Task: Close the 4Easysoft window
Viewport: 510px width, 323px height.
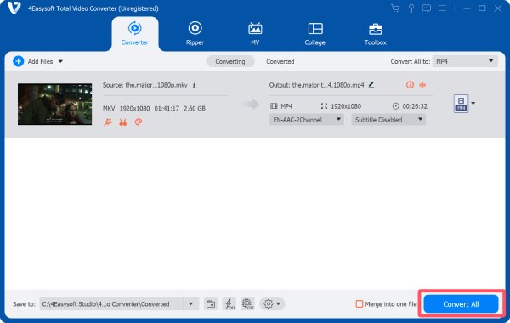Action: 497,8
